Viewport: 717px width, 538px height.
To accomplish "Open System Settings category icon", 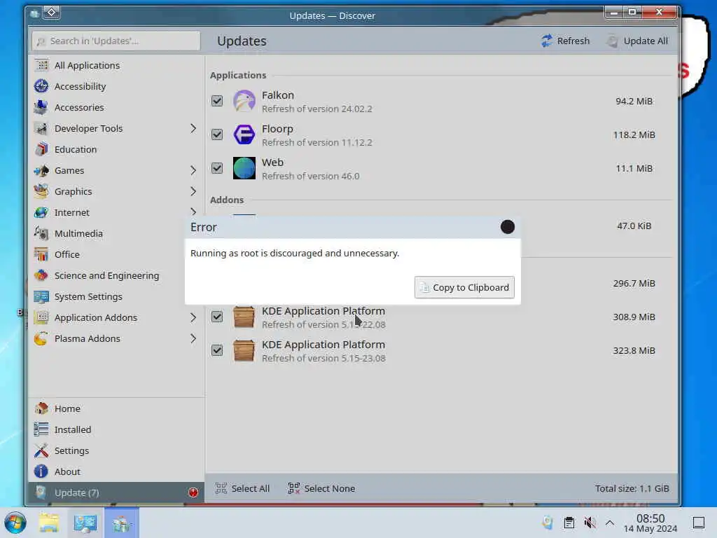I will tap(41, 297).
